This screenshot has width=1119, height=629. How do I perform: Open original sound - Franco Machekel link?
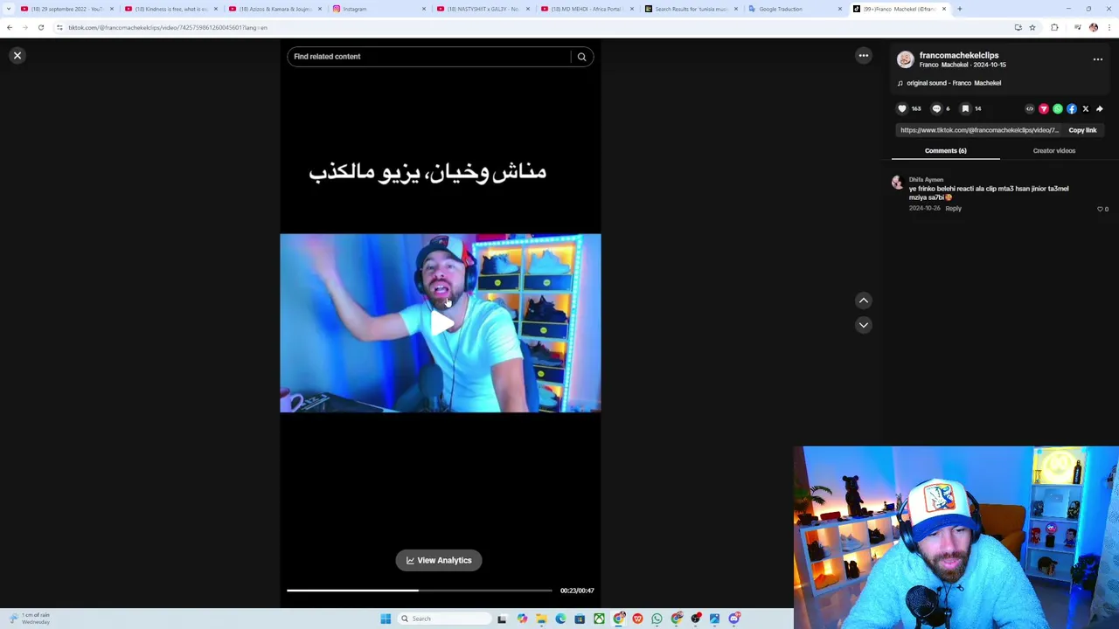954,83
